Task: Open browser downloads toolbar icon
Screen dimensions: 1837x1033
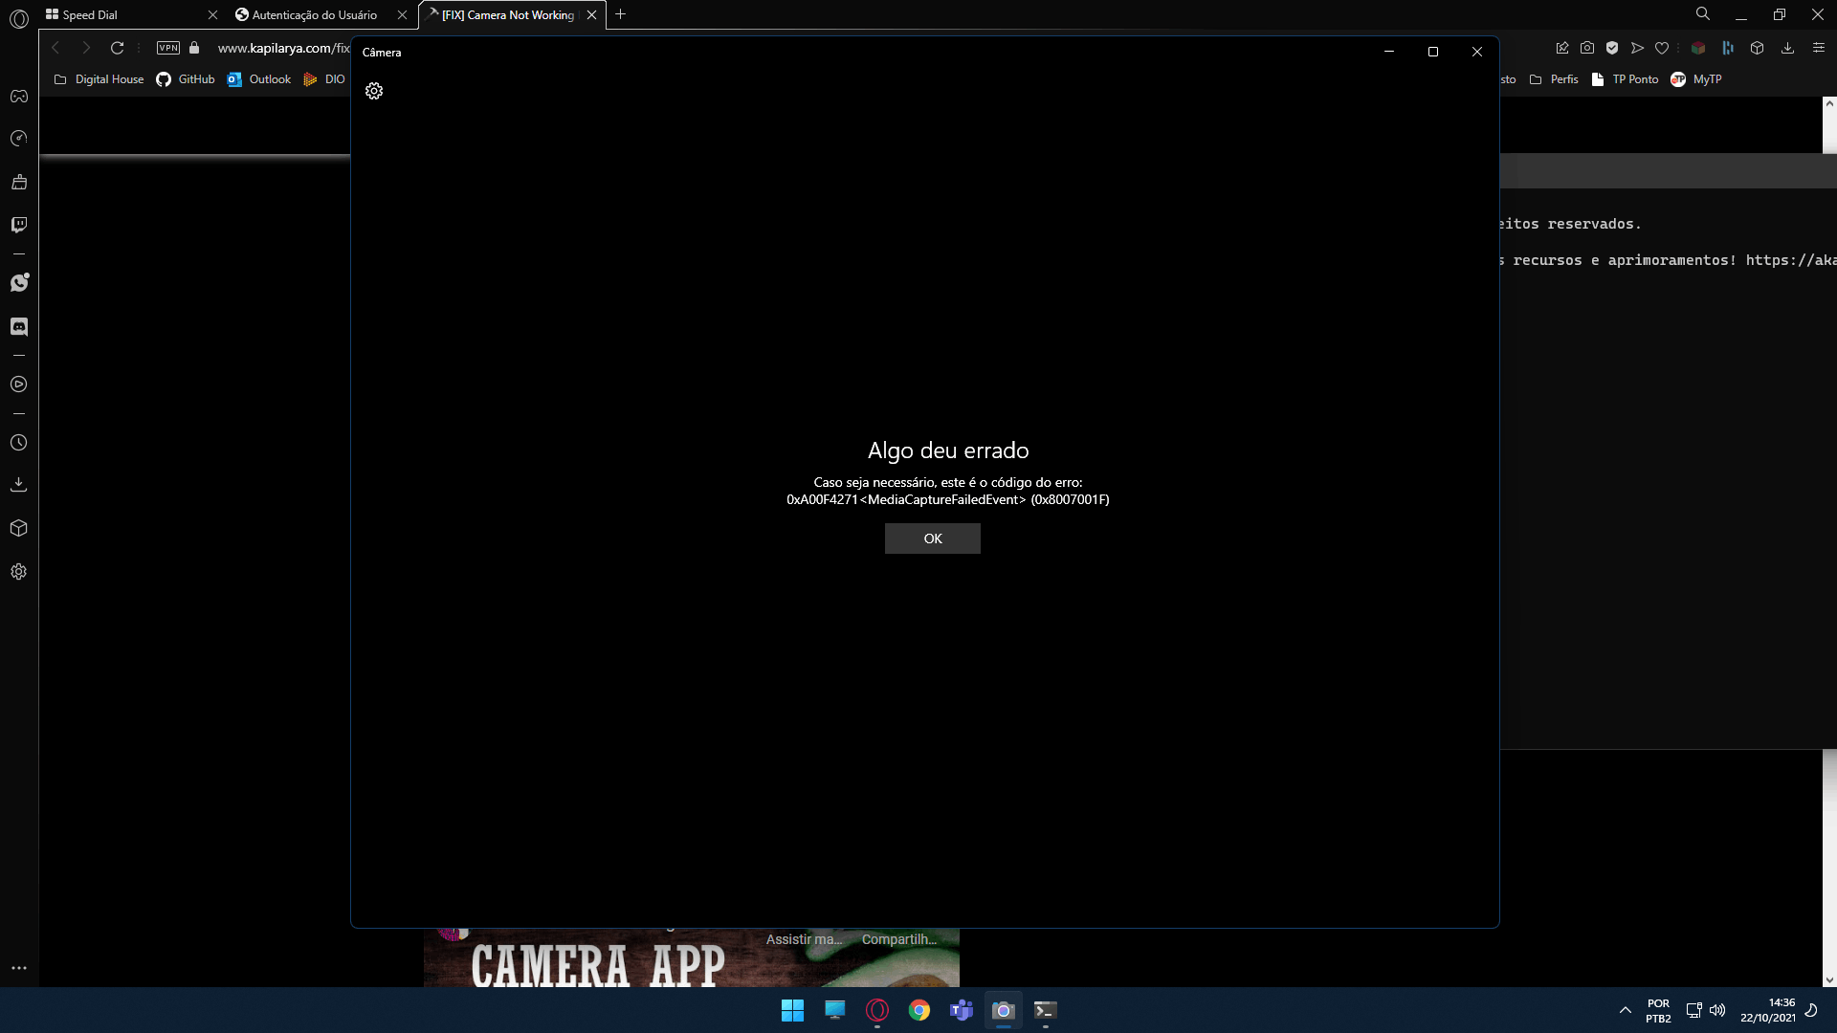Action: pyautogui.click(x=1787, y=48)
